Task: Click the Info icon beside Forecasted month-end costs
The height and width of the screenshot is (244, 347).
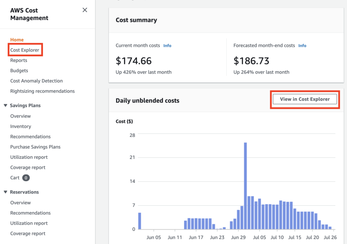Action: 302,46
